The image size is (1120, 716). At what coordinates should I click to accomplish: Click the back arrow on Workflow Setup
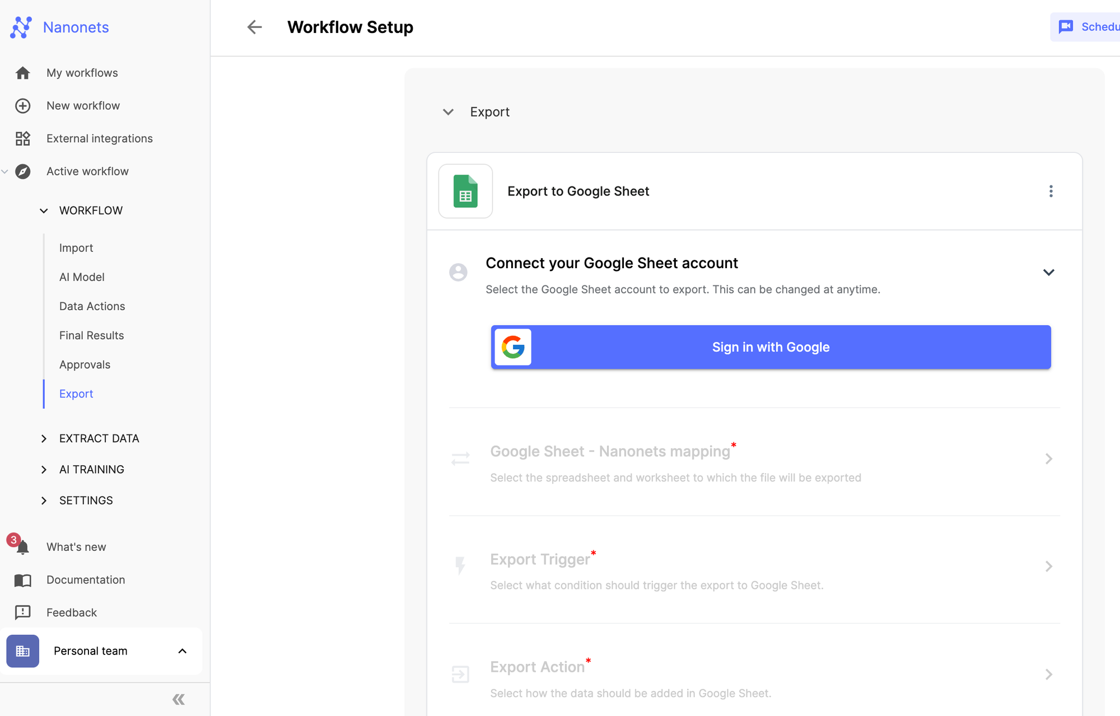click(255, 27)
